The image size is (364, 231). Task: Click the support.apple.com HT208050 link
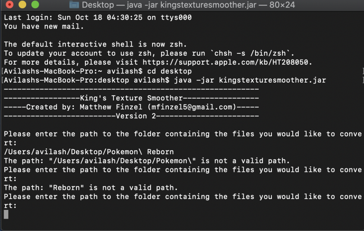click(225, 62)
